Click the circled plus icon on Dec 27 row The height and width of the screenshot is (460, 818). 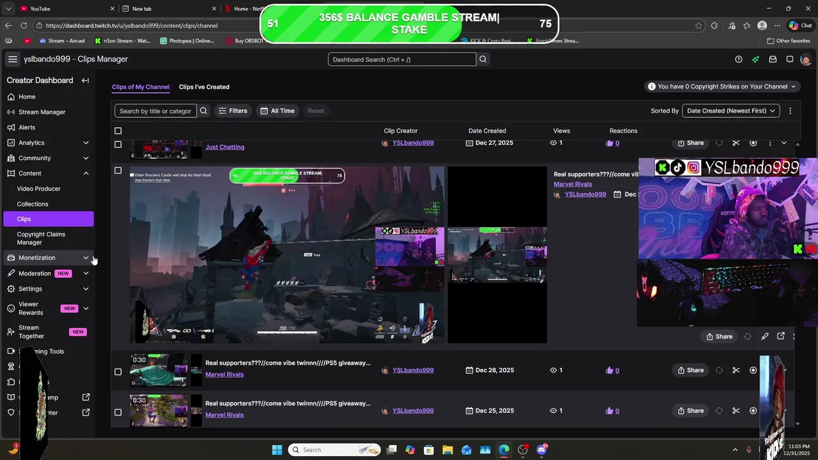753,143
